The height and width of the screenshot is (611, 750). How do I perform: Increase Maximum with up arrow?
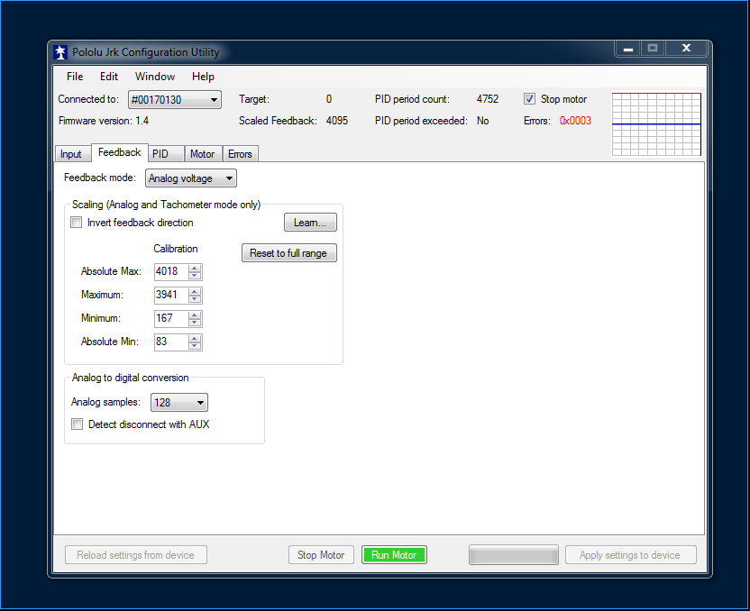click(x=195, y=292)
